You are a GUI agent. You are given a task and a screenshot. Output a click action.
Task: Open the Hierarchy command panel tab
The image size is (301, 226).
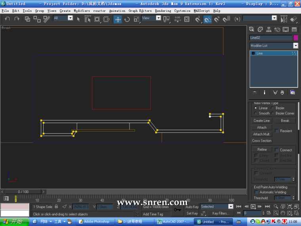269,29
